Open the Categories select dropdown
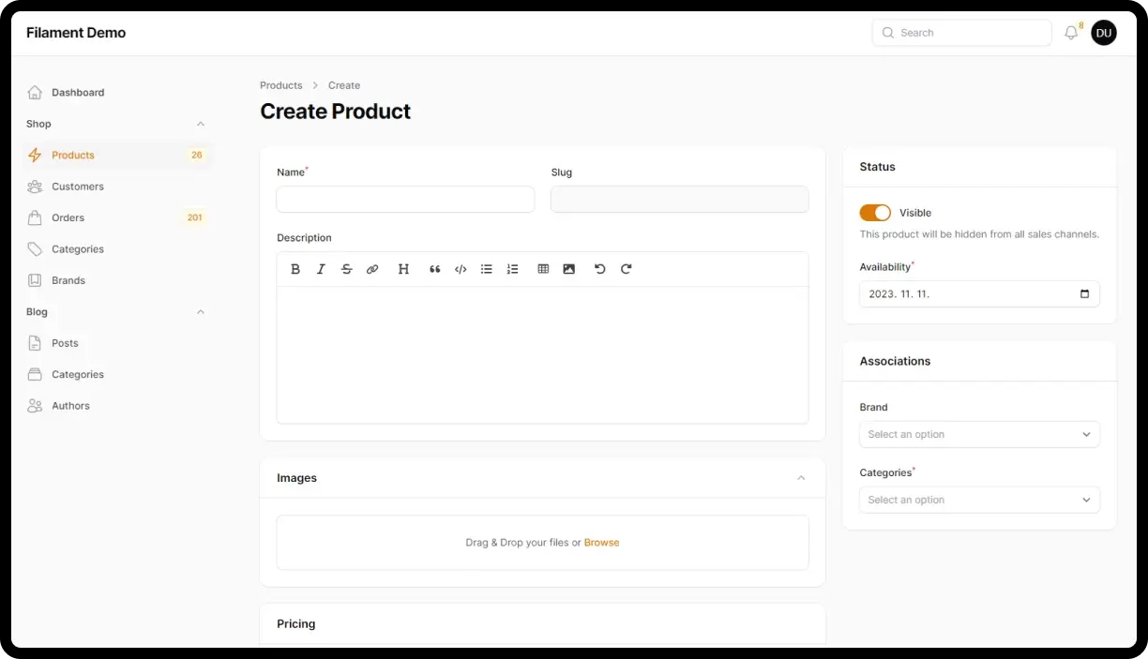 click(979, 500)
